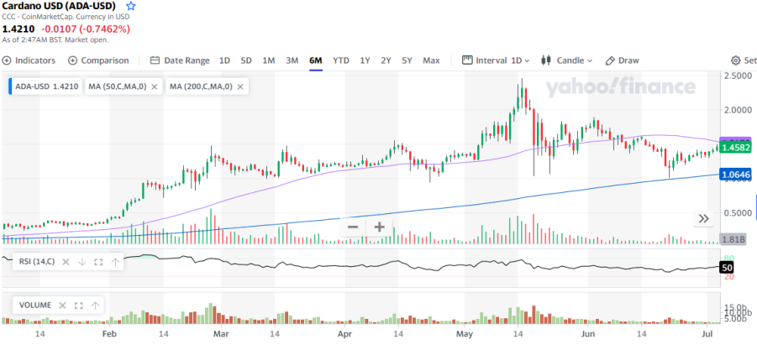
Task: Click the 1.4582 green price tag
Action: click(x=737, y=148)
